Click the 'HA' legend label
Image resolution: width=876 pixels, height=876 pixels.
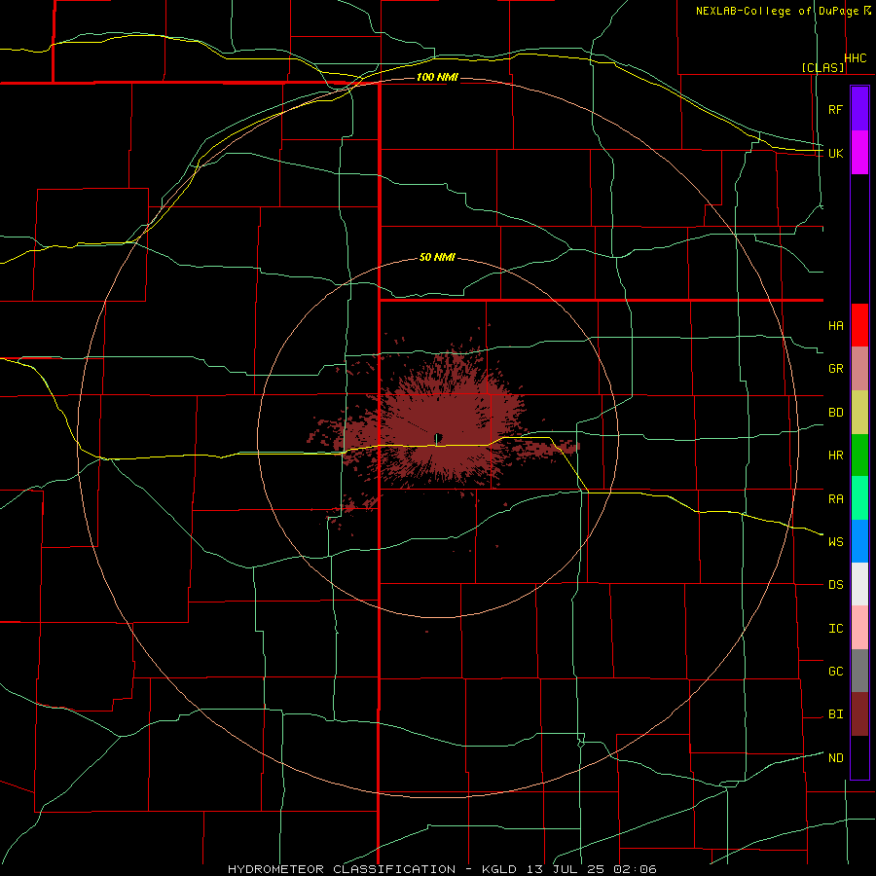point(836,325)
